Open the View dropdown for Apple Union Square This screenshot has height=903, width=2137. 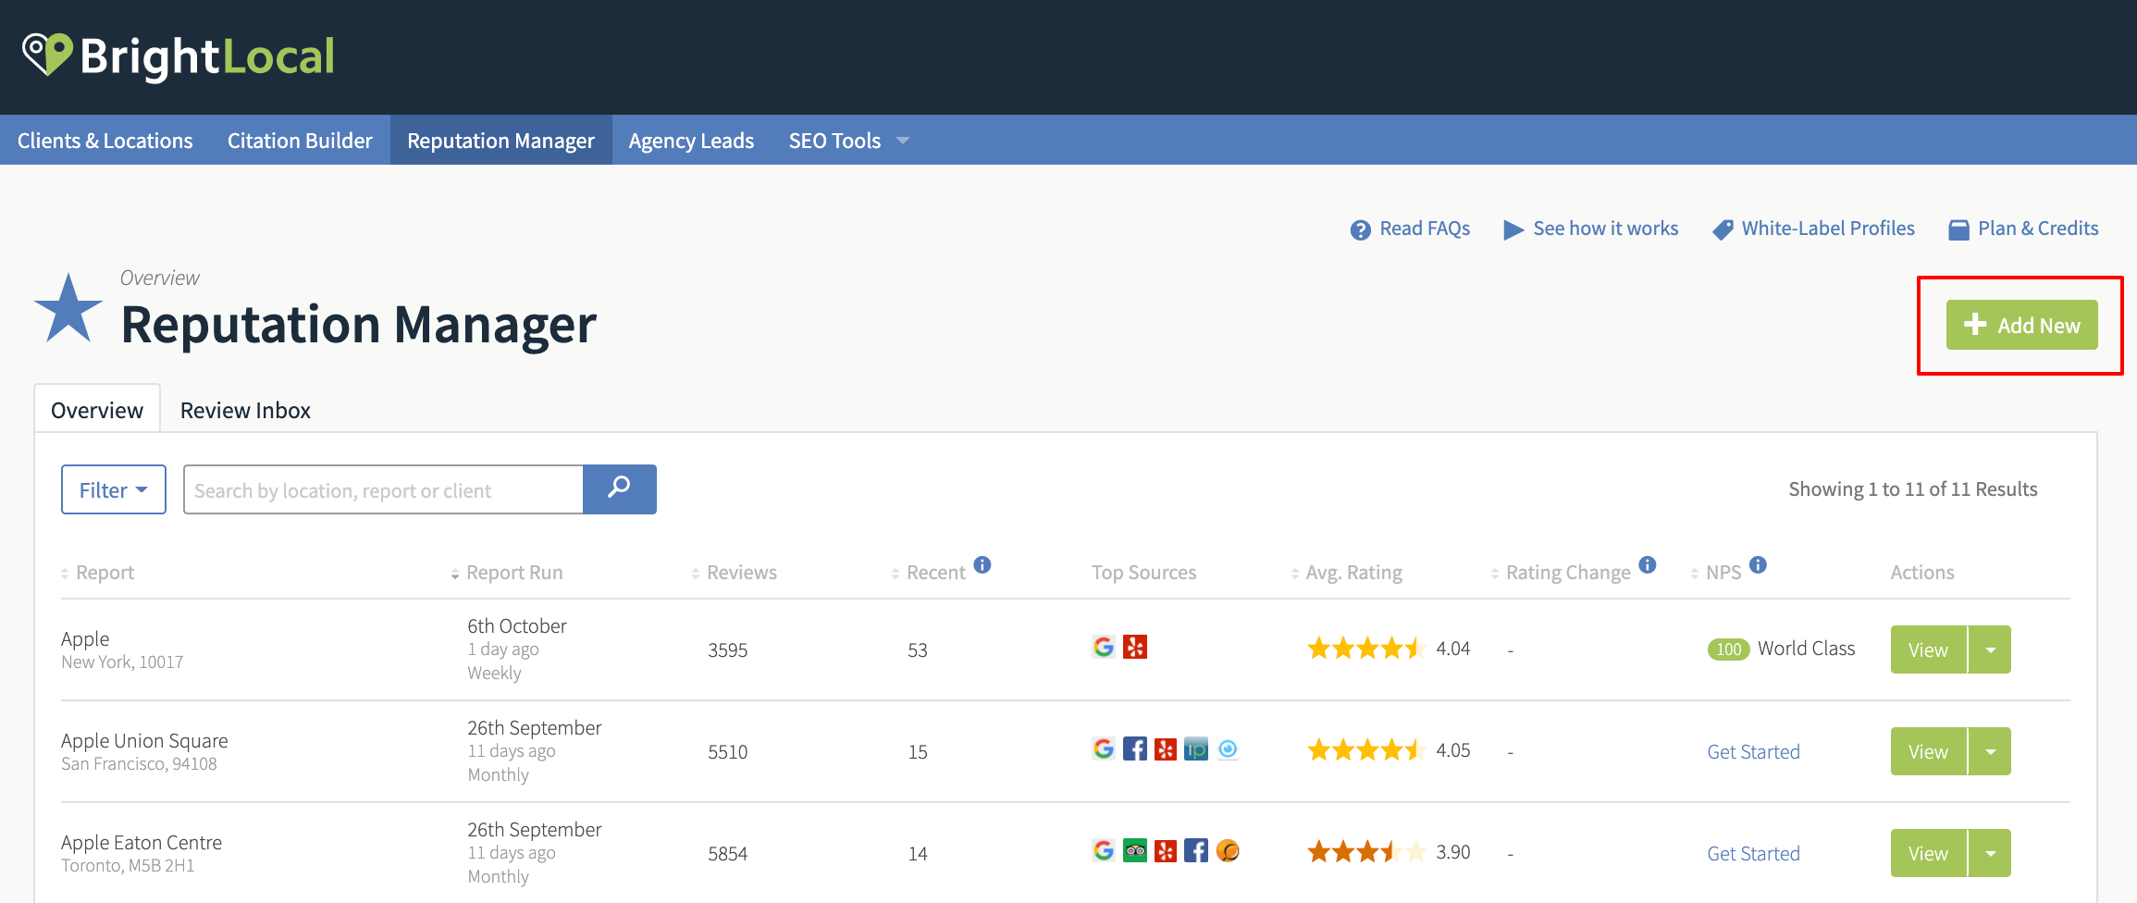pyautogui.click(x=1991, y=750)
